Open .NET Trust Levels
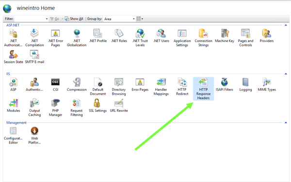291x182 pixels. coord(140,38)
